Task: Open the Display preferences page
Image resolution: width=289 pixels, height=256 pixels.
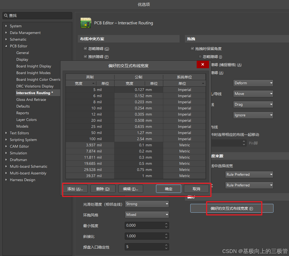Action: [x=22, y=59]
